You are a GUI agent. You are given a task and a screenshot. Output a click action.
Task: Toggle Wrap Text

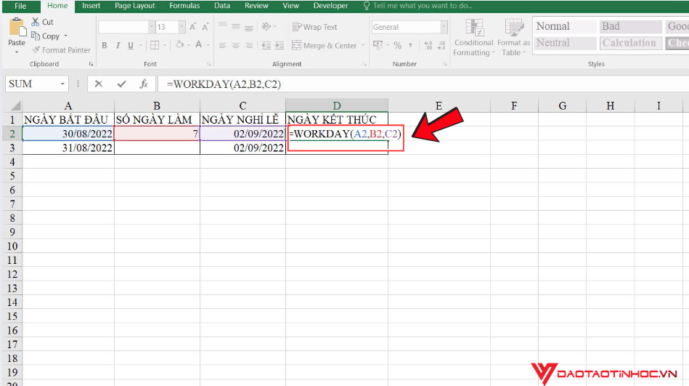pyautogui.click(x=314, y=27)
